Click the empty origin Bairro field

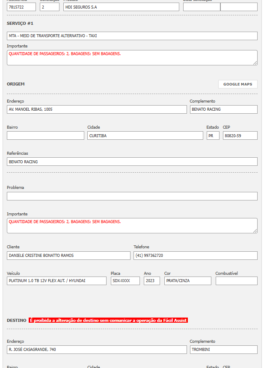pos(45,135)
